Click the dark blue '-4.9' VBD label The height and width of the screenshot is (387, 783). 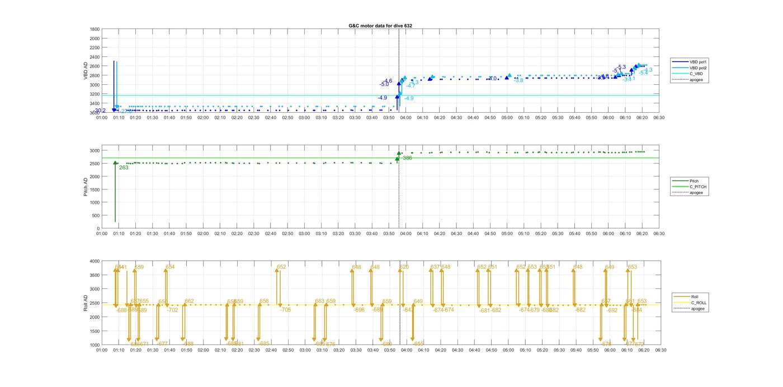coord(382,98)
